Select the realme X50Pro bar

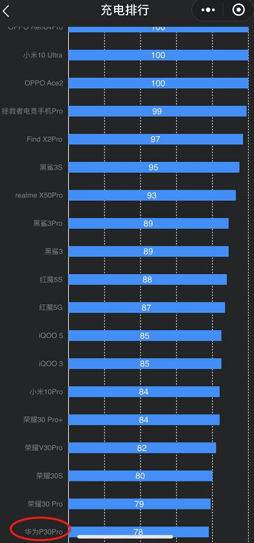pyautogui.click(x=152, y=195)
